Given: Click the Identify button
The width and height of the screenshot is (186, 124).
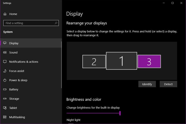Looking at the screenshot, I should tap(147, 84).
